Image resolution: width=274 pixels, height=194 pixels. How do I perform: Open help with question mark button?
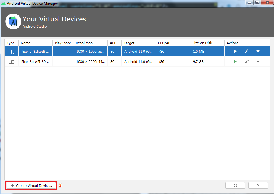point(258,185)
